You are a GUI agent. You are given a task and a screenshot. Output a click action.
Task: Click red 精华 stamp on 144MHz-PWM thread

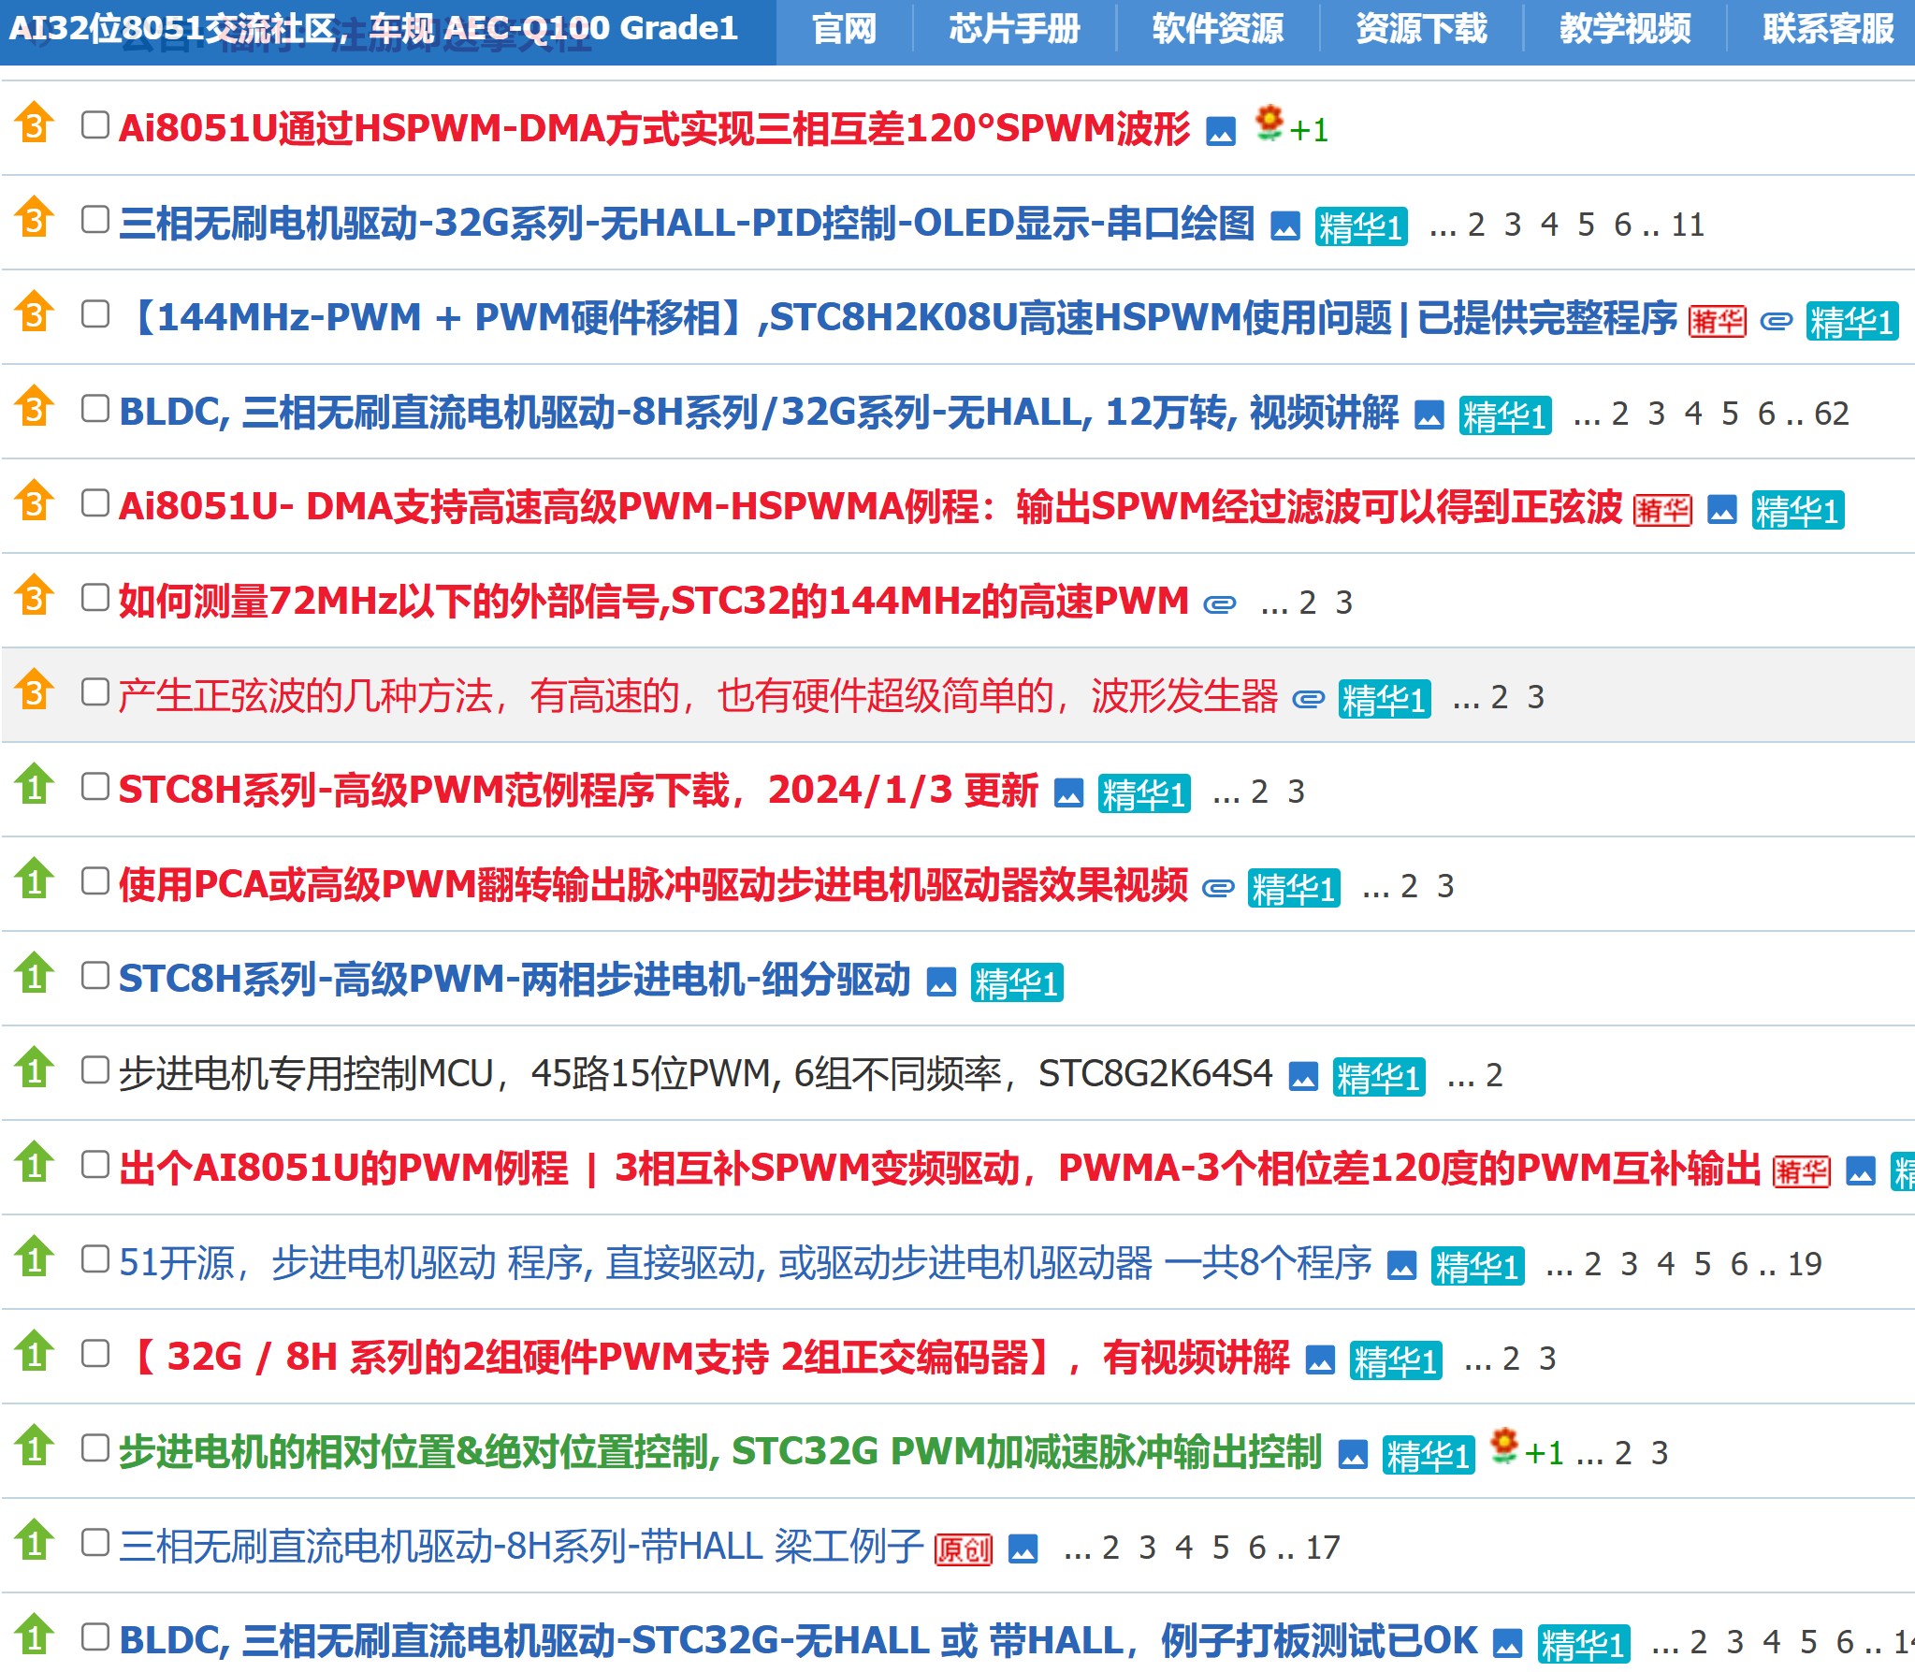click(x=1717, y=322)
